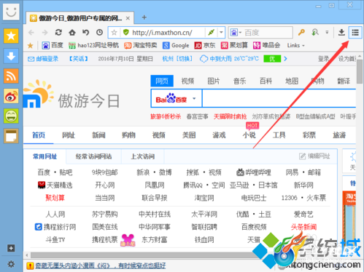Click the green find icon in toolbar

pyautogui.click(x=315, y=32)
